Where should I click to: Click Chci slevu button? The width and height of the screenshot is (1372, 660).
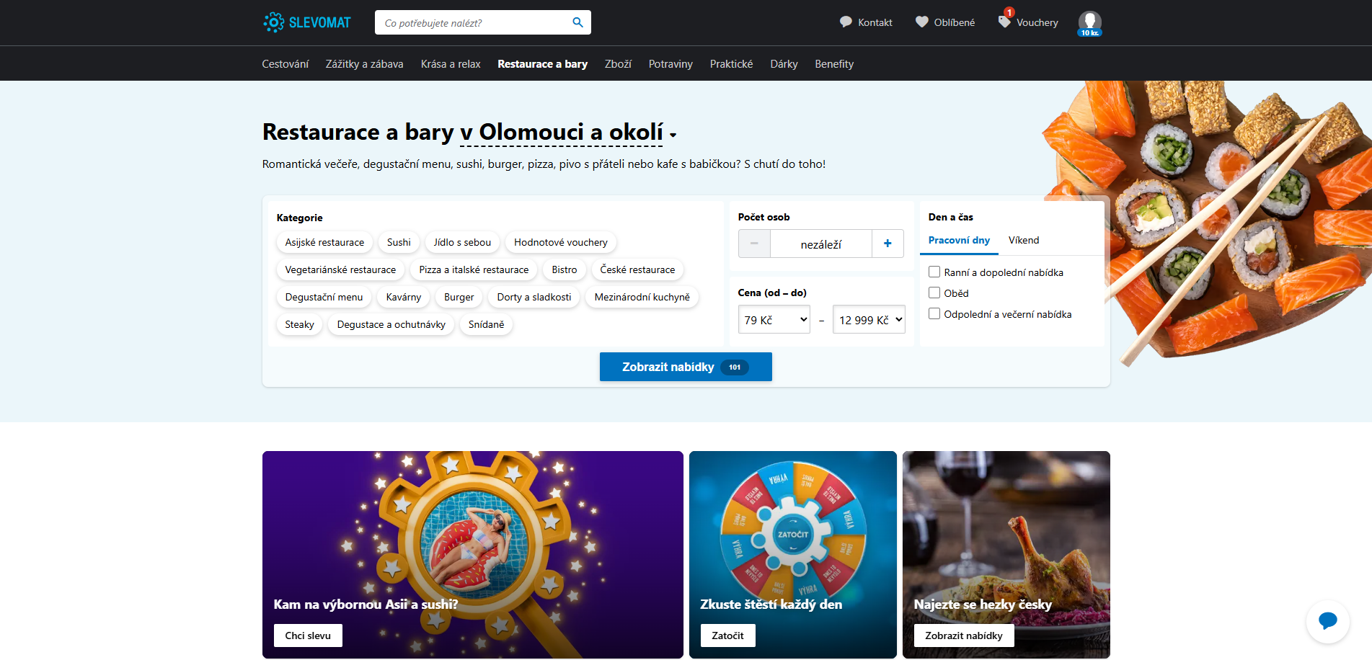point(308,636)
